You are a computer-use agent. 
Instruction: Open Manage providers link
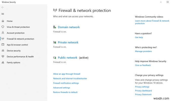pos(143,51)
